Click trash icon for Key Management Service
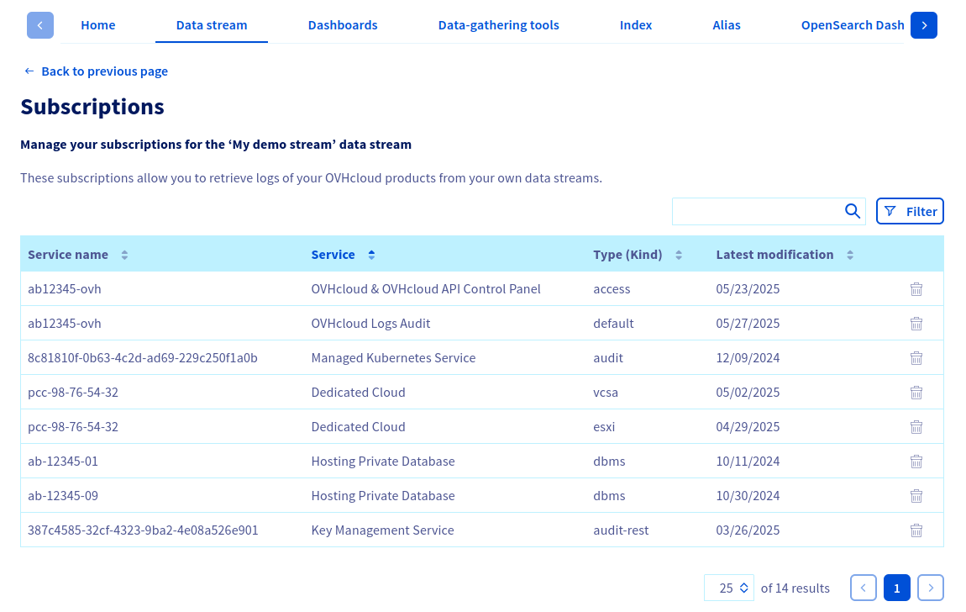The image size is (966, 612). (x=916, y=530)
